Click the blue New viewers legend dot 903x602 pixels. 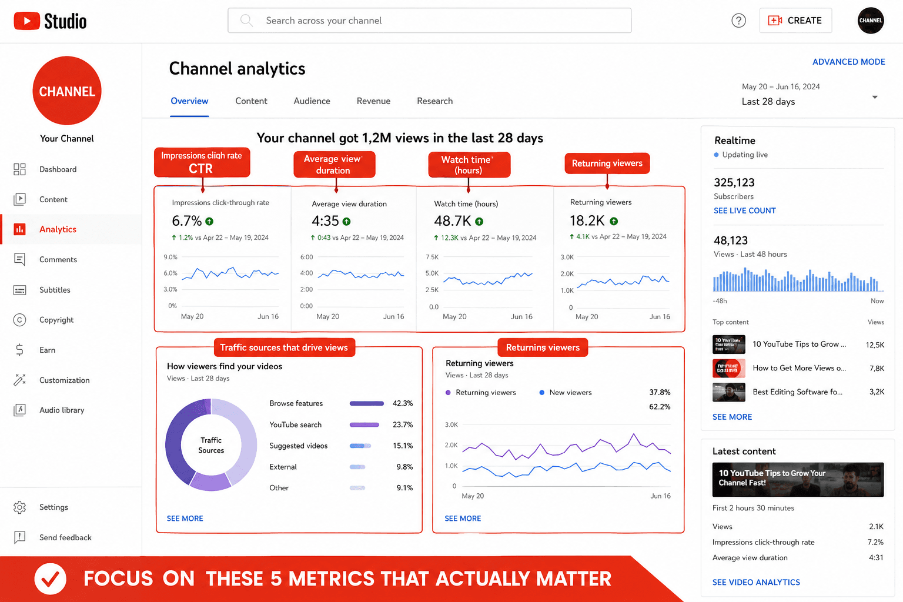tap(541, 392)
